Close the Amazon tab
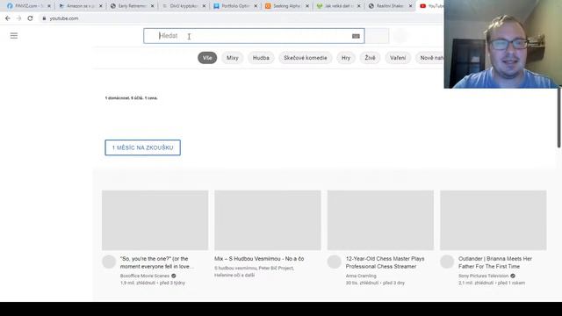The width and height of the screenshot is (562, 316). pos(100,6)
